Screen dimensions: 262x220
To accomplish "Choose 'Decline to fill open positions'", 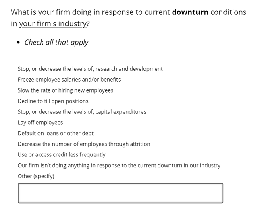I will coord(53,101).
